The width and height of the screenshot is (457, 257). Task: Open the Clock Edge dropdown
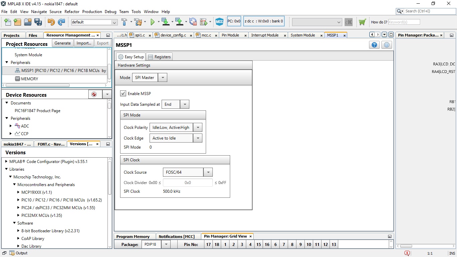tap(198, 138)
